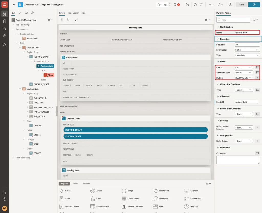Screen dimensions: 262x213
Task: Select the Show action tree node
Action: [x=49, y=75]
